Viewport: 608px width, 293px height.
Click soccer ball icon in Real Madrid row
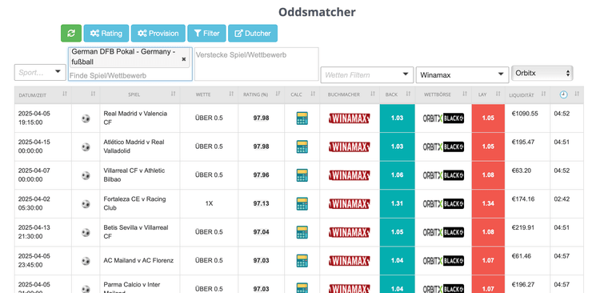[x=86, y=118]
